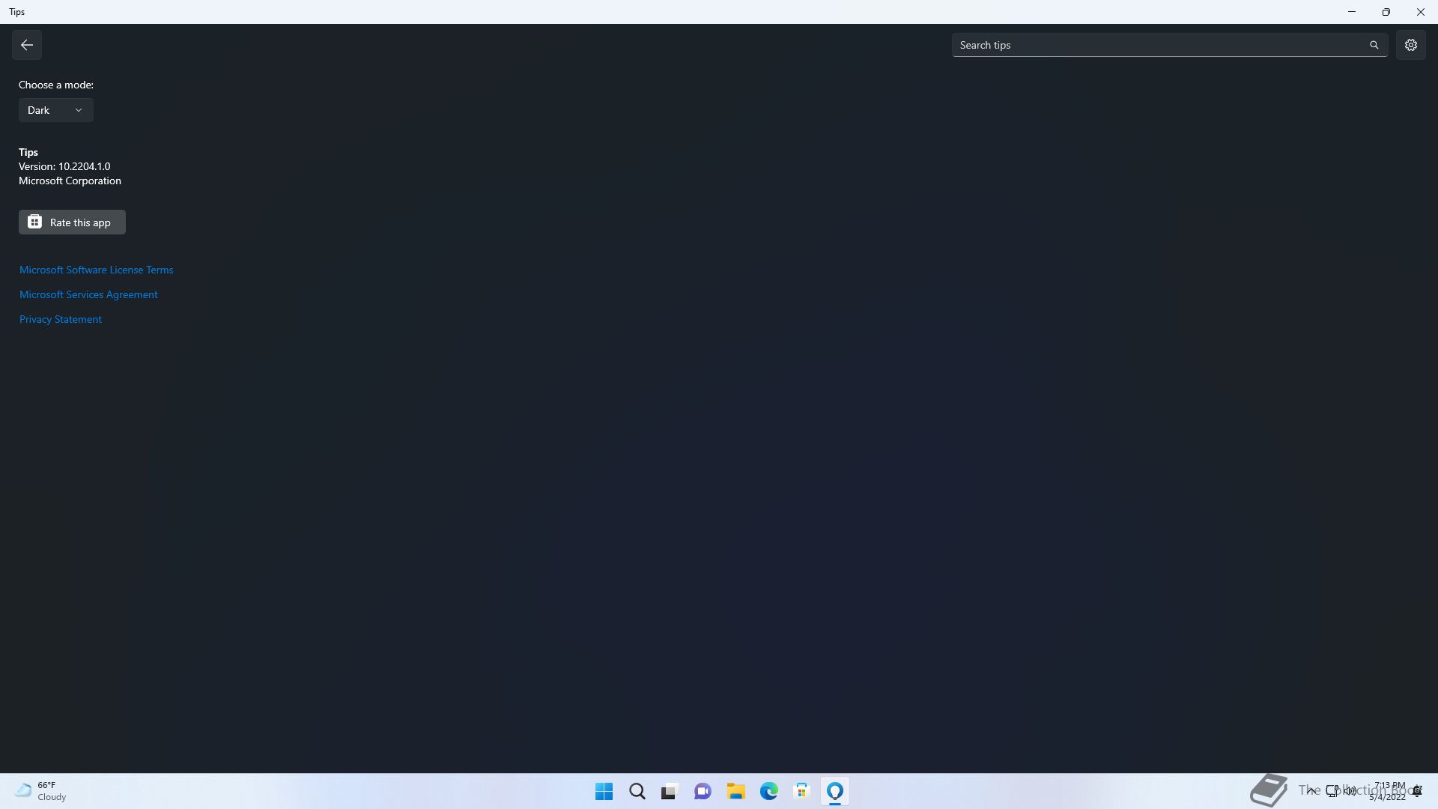Open taskbar Search
Screen dimensions: 1438x809
pos(637,791)
